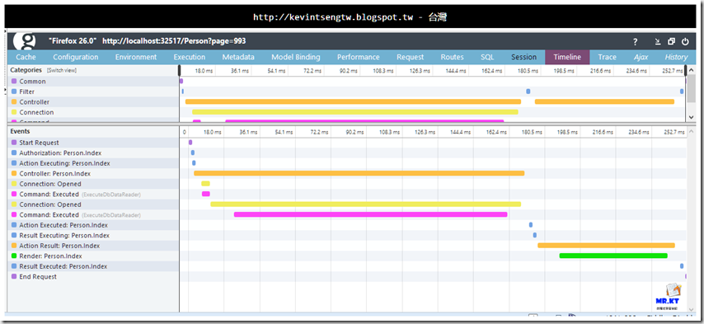Click the blue Filter category color marker
This screenshot has width=704, height=324.
[14, 92]
